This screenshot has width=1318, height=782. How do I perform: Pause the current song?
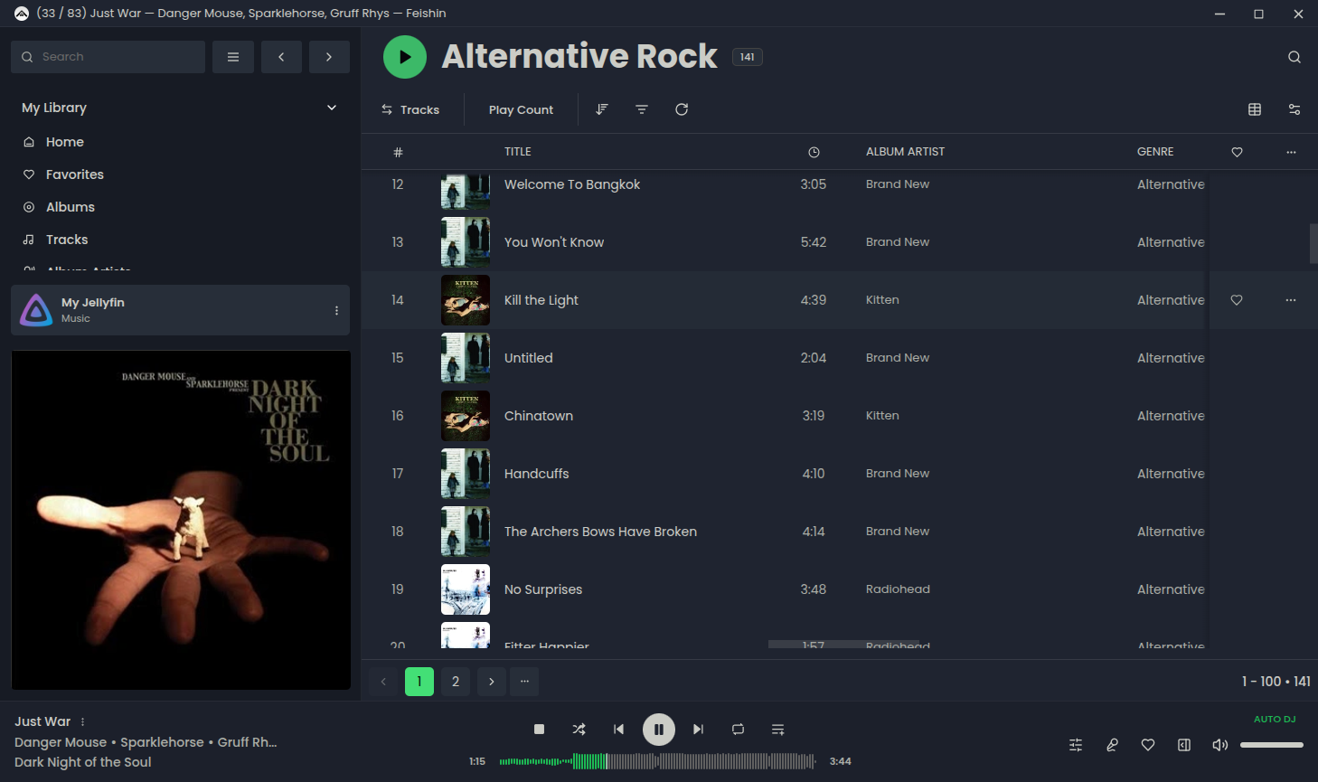(x=659, y=729)
